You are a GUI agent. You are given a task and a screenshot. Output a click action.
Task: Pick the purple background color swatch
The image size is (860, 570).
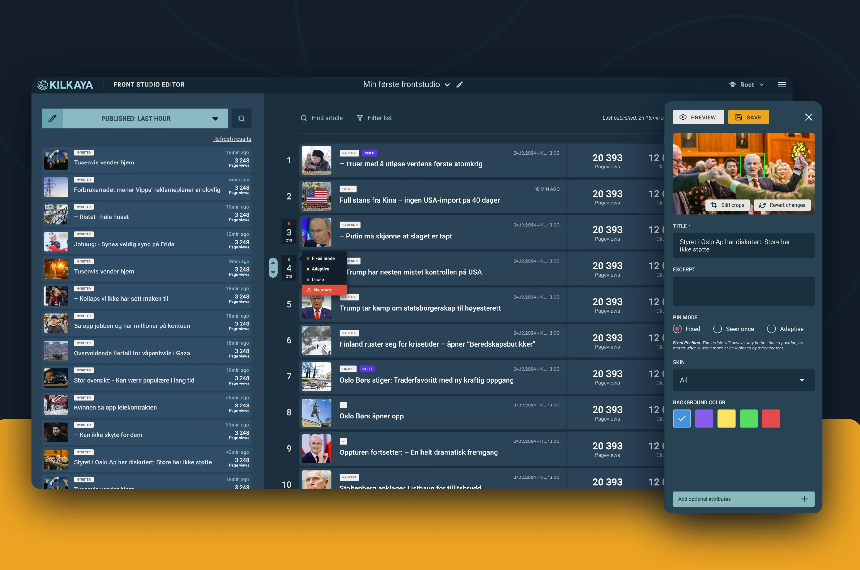(704, 418)
